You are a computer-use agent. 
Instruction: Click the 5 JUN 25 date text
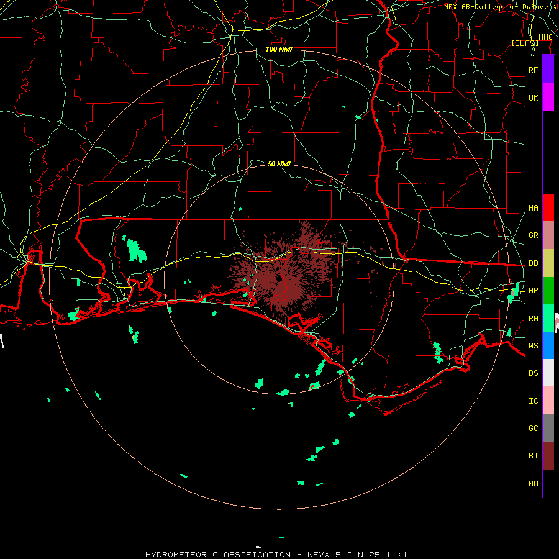coord(358,555)
